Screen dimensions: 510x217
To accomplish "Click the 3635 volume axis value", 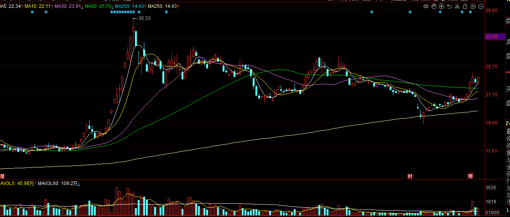I will tap(490, 188).
